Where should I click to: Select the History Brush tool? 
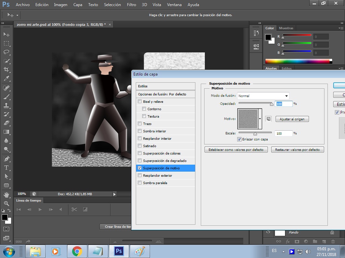[x=6, y=114]
